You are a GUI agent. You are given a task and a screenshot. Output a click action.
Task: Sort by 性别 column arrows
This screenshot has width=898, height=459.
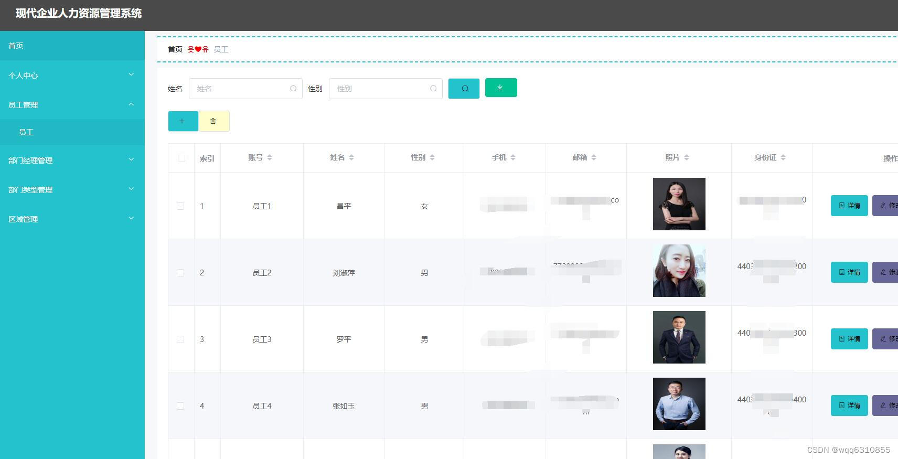click(x=432, y=157)
